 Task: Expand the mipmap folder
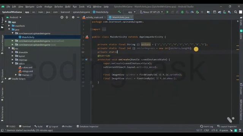coord(13,60)
